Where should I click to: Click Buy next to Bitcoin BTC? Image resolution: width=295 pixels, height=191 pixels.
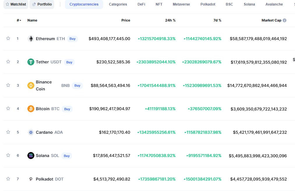(x=67, y=109)
